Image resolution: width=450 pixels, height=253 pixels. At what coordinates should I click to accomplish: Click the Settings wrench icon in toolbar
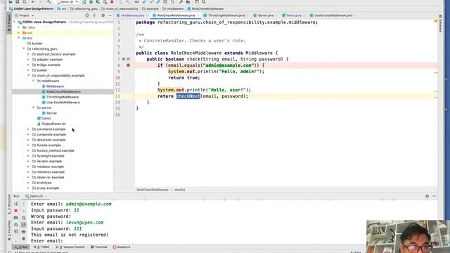(x=181, y=1)
